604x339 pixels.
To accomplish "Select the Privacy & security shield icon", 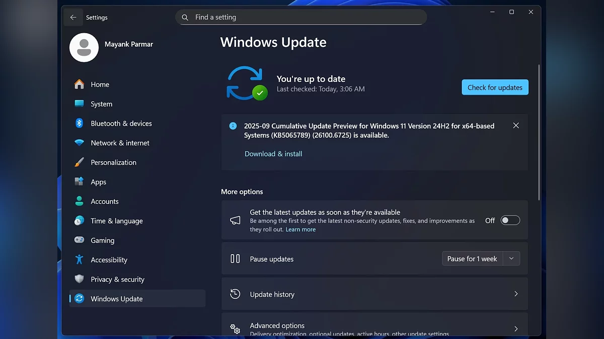I will point(79,279).
